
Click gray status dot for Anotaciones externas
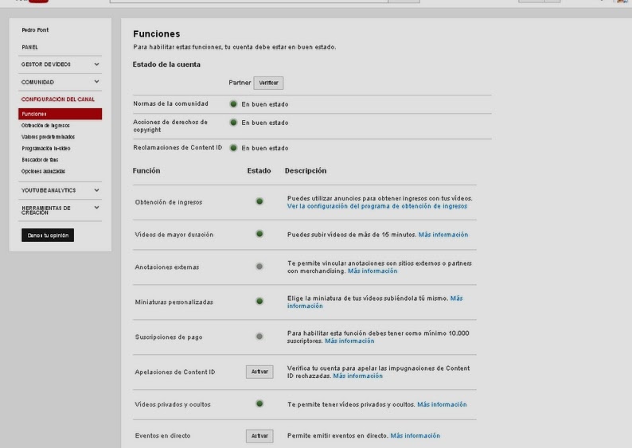[x=259, y=267]
